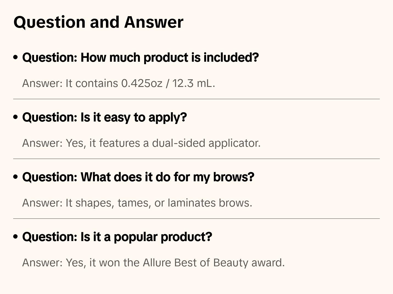Click the '12.3 mL' volume text
Image resolution: width=393 pixels, height=294 pixels.
pos(193,83)
